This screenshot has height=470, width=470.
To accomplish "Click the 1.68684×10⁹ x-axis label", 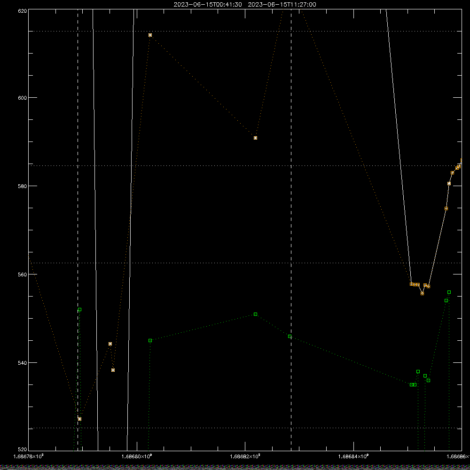I will click(353, 456).
